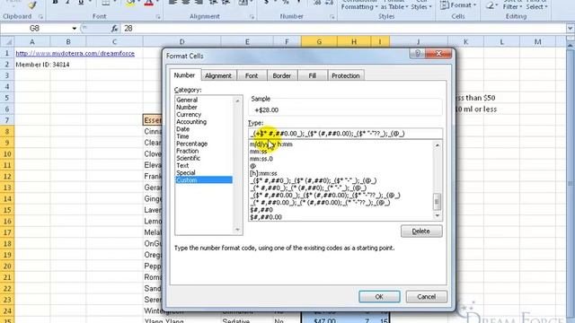Apply the Percent Style icon
Viewport: 575px width, 323px height.
point(286,3)
